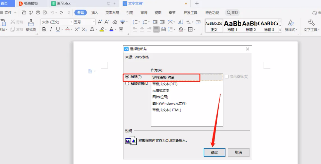This screenshot has width=321, height=164.
Task: Click the Distributed alignment icon
Action: click(163, 30)
